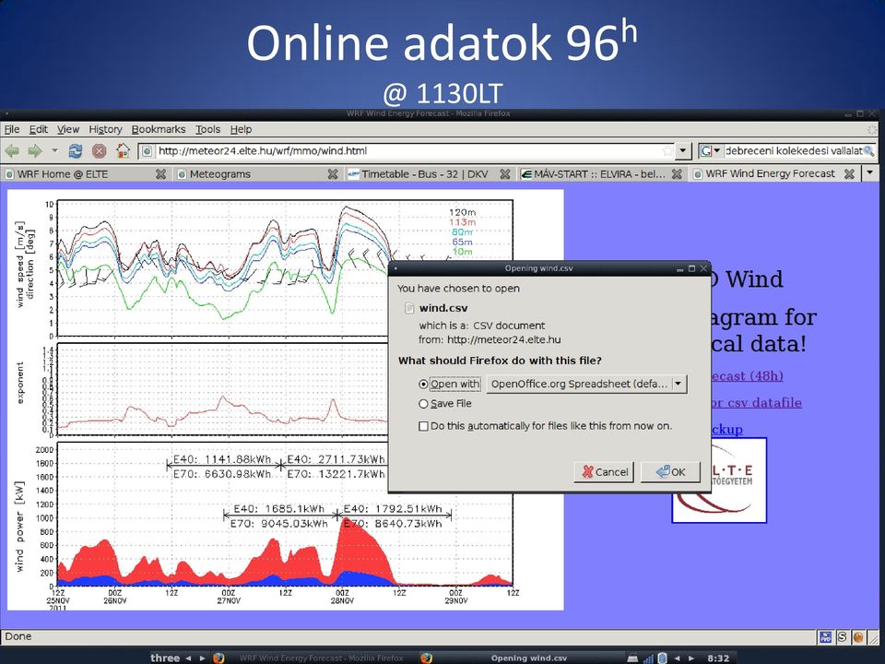Open the battery tray icon
Viewport: 885px width, 664px height.
pos(663,658)
